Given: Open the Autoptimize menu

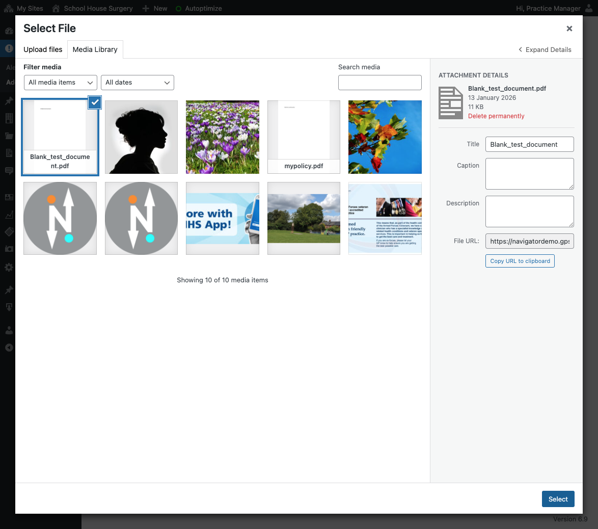Looking at the screenshot, I should pyautogui.click(x=199, y=8).
